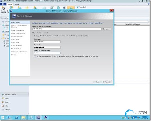The image size is (151, 121).
Task: Collapse the All Hosts tree node
Action: [1, 38]
